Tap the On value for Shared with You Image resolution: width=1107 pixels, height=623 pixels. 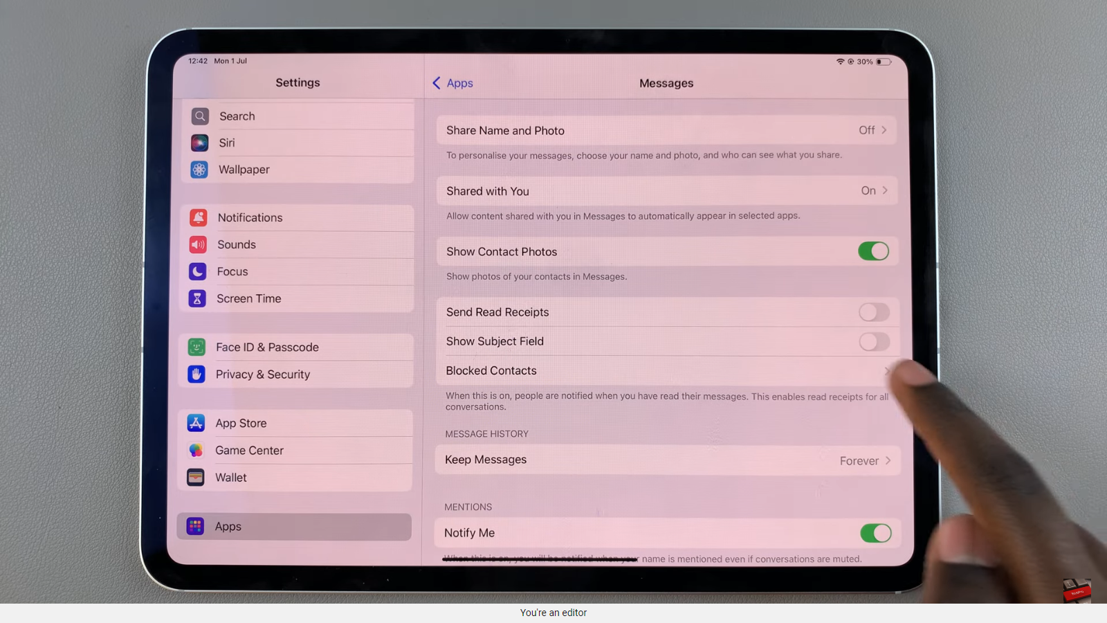868,190
